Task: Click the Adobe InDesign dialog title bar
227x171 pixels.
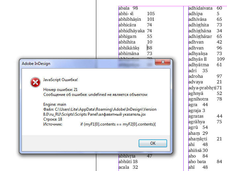Action: (87, 64)
